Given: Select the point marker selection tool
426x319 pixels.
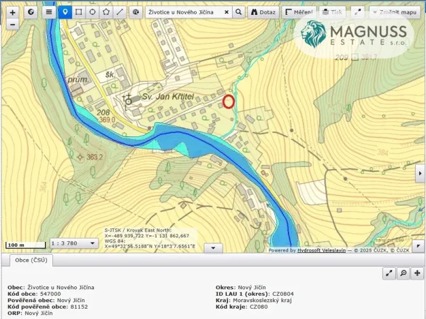Looking at the screenshot, I should point(65,12).
